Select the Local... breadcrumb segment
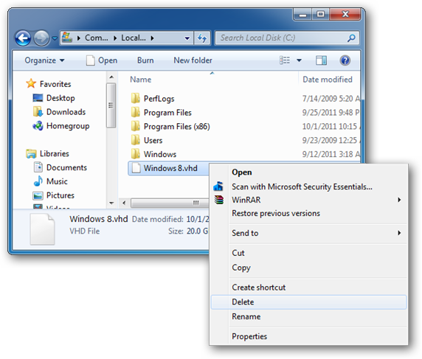Viewport: 422px width, 359px height. coord(134,38)
